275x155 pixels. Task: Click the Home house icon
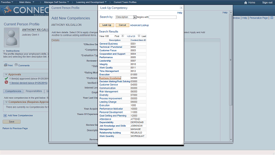pyautogui.click(x=245, y=3)
